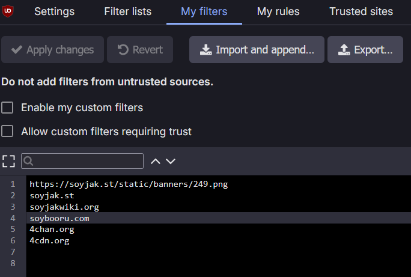Click line number 8 in gutter
411x277 pixels.
tap(13, 263)
